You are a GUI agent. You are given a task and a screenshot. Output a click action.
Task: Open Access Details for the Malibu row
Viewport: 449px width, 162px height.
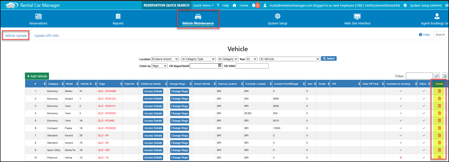point(153,91)
